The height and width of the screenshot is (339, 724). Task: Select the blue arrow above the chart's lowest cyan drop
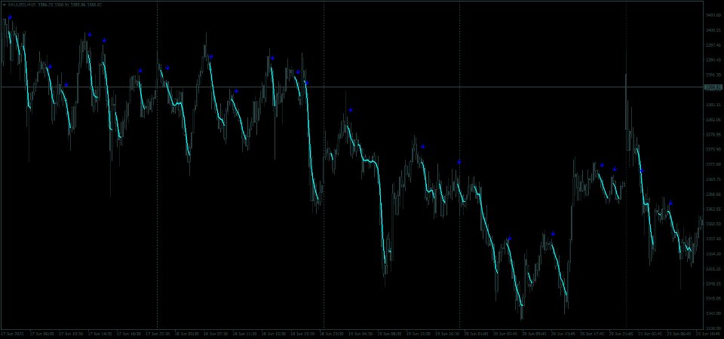pos(509,239)
